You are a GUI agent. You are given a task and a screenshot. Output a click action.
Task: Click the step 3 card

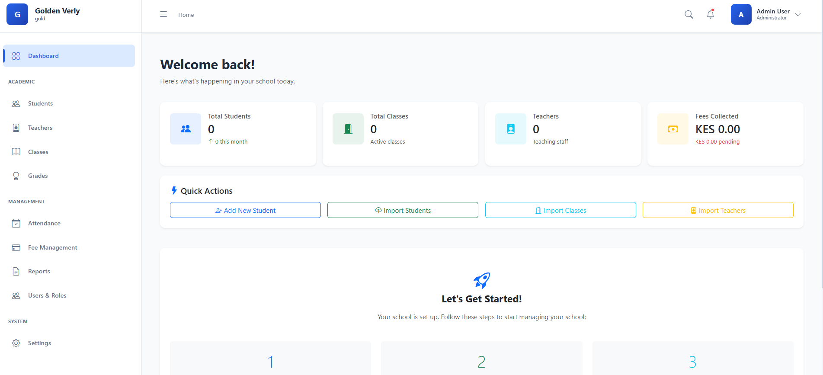pyautogui.click(x=693, y=358)
